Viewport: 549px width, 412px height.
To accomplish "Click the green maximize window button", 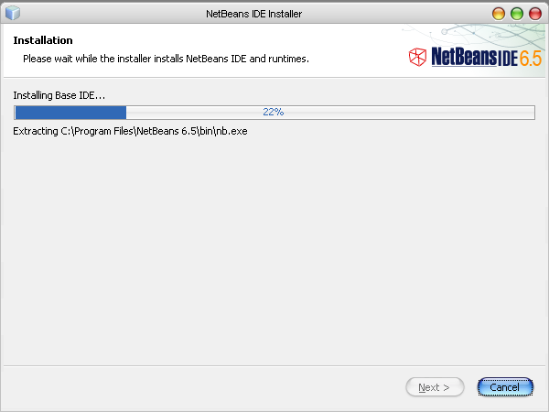I will pos(517,13).
